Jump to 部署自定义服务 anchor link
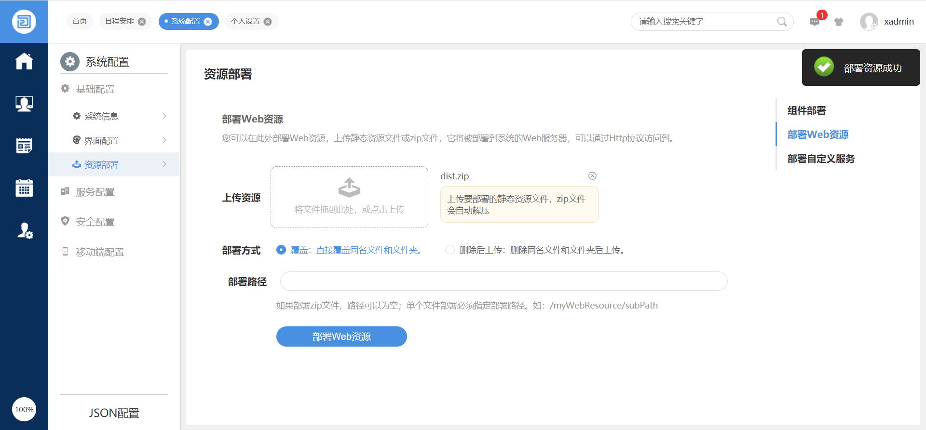926x430 pixels. point(821,159)
